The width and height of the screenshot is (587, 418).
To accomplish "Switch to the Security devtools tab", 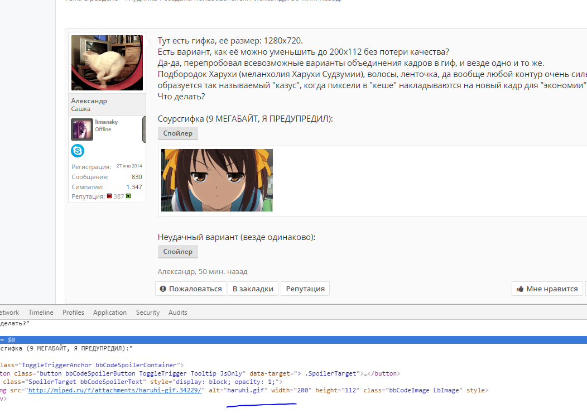I will pos(147,313).
